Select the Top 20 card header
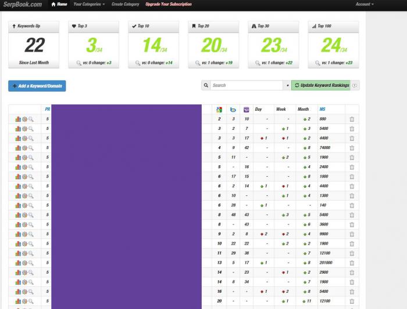407x309 pixels. point(213,26)
